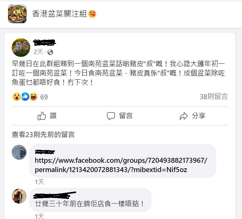Click the 2天 post timestamp

38,52
